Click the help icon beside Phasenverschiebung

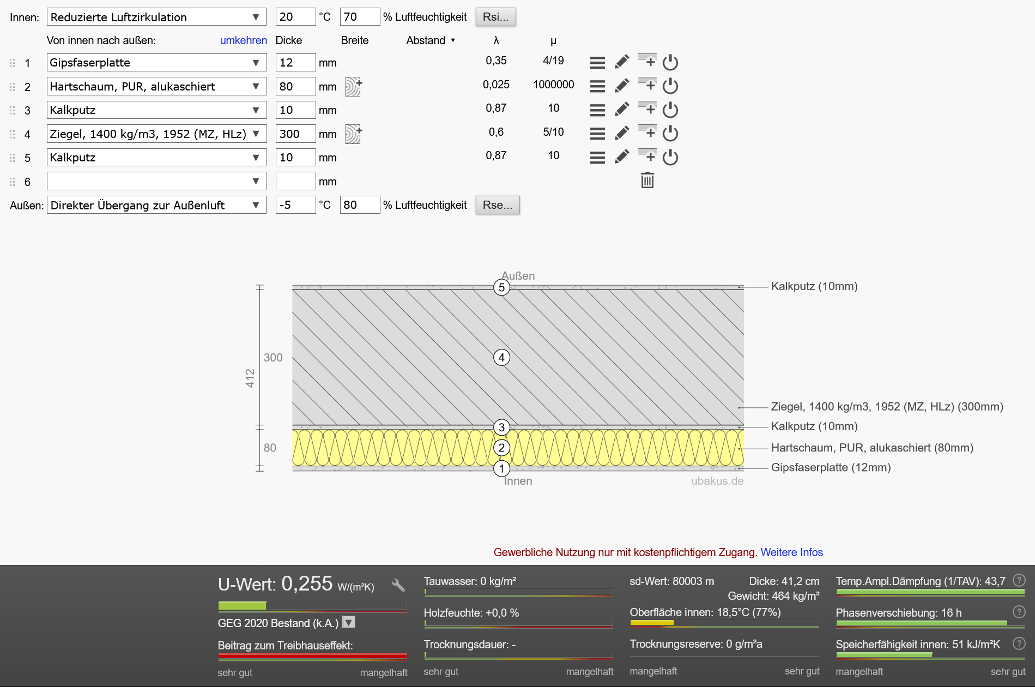[x=1019, y=612]
